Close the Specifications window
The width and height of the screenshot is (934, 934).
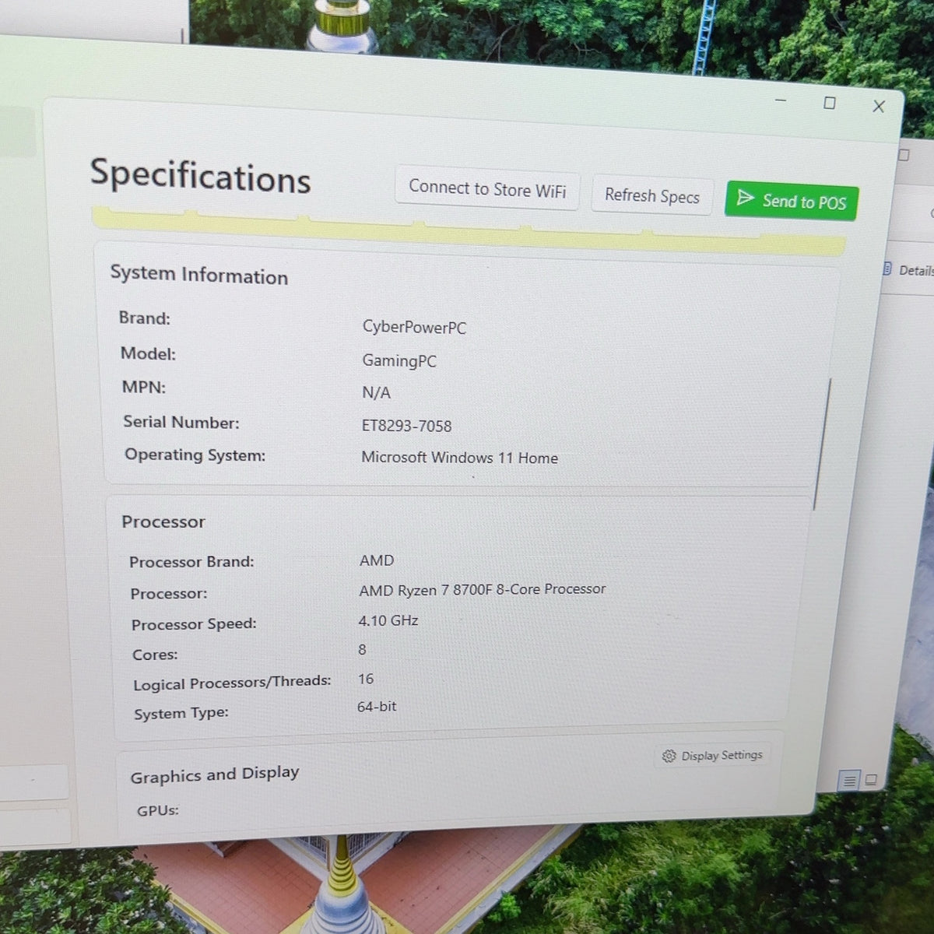(x=879, y=106)
